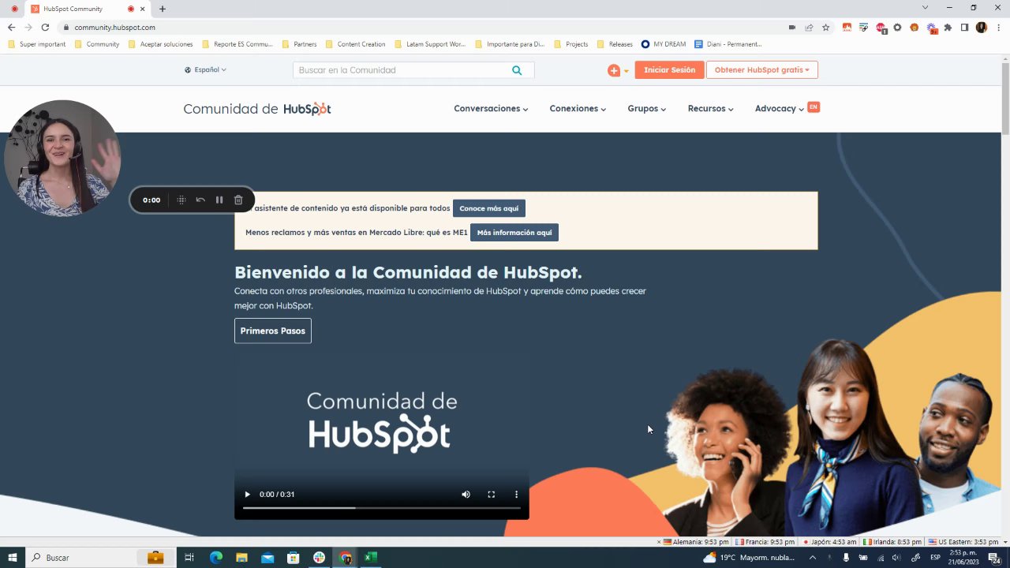This screenshot has width=1010, height=568.
Task: Open Slack from the taskbar
Action: click(319, 558)
